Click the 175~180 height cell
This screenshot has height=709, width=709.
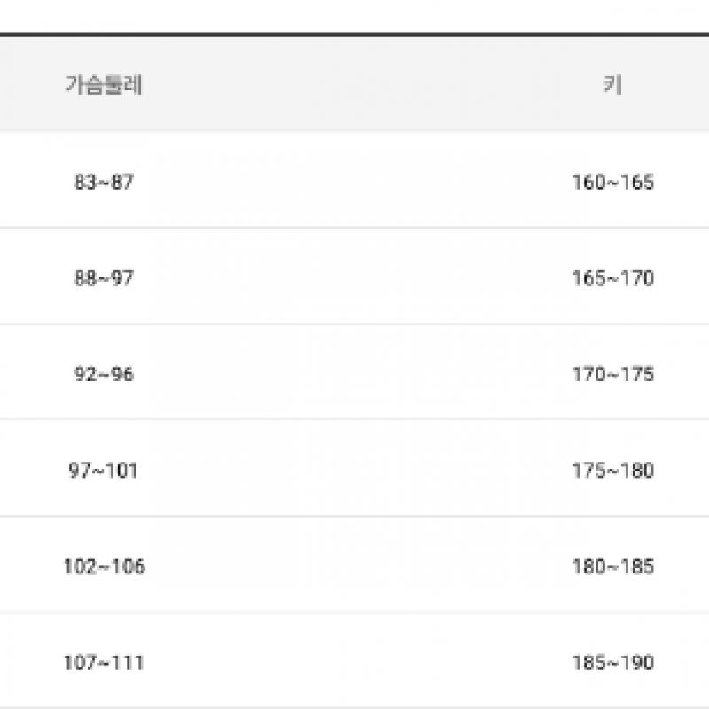(x=612, y=470)
